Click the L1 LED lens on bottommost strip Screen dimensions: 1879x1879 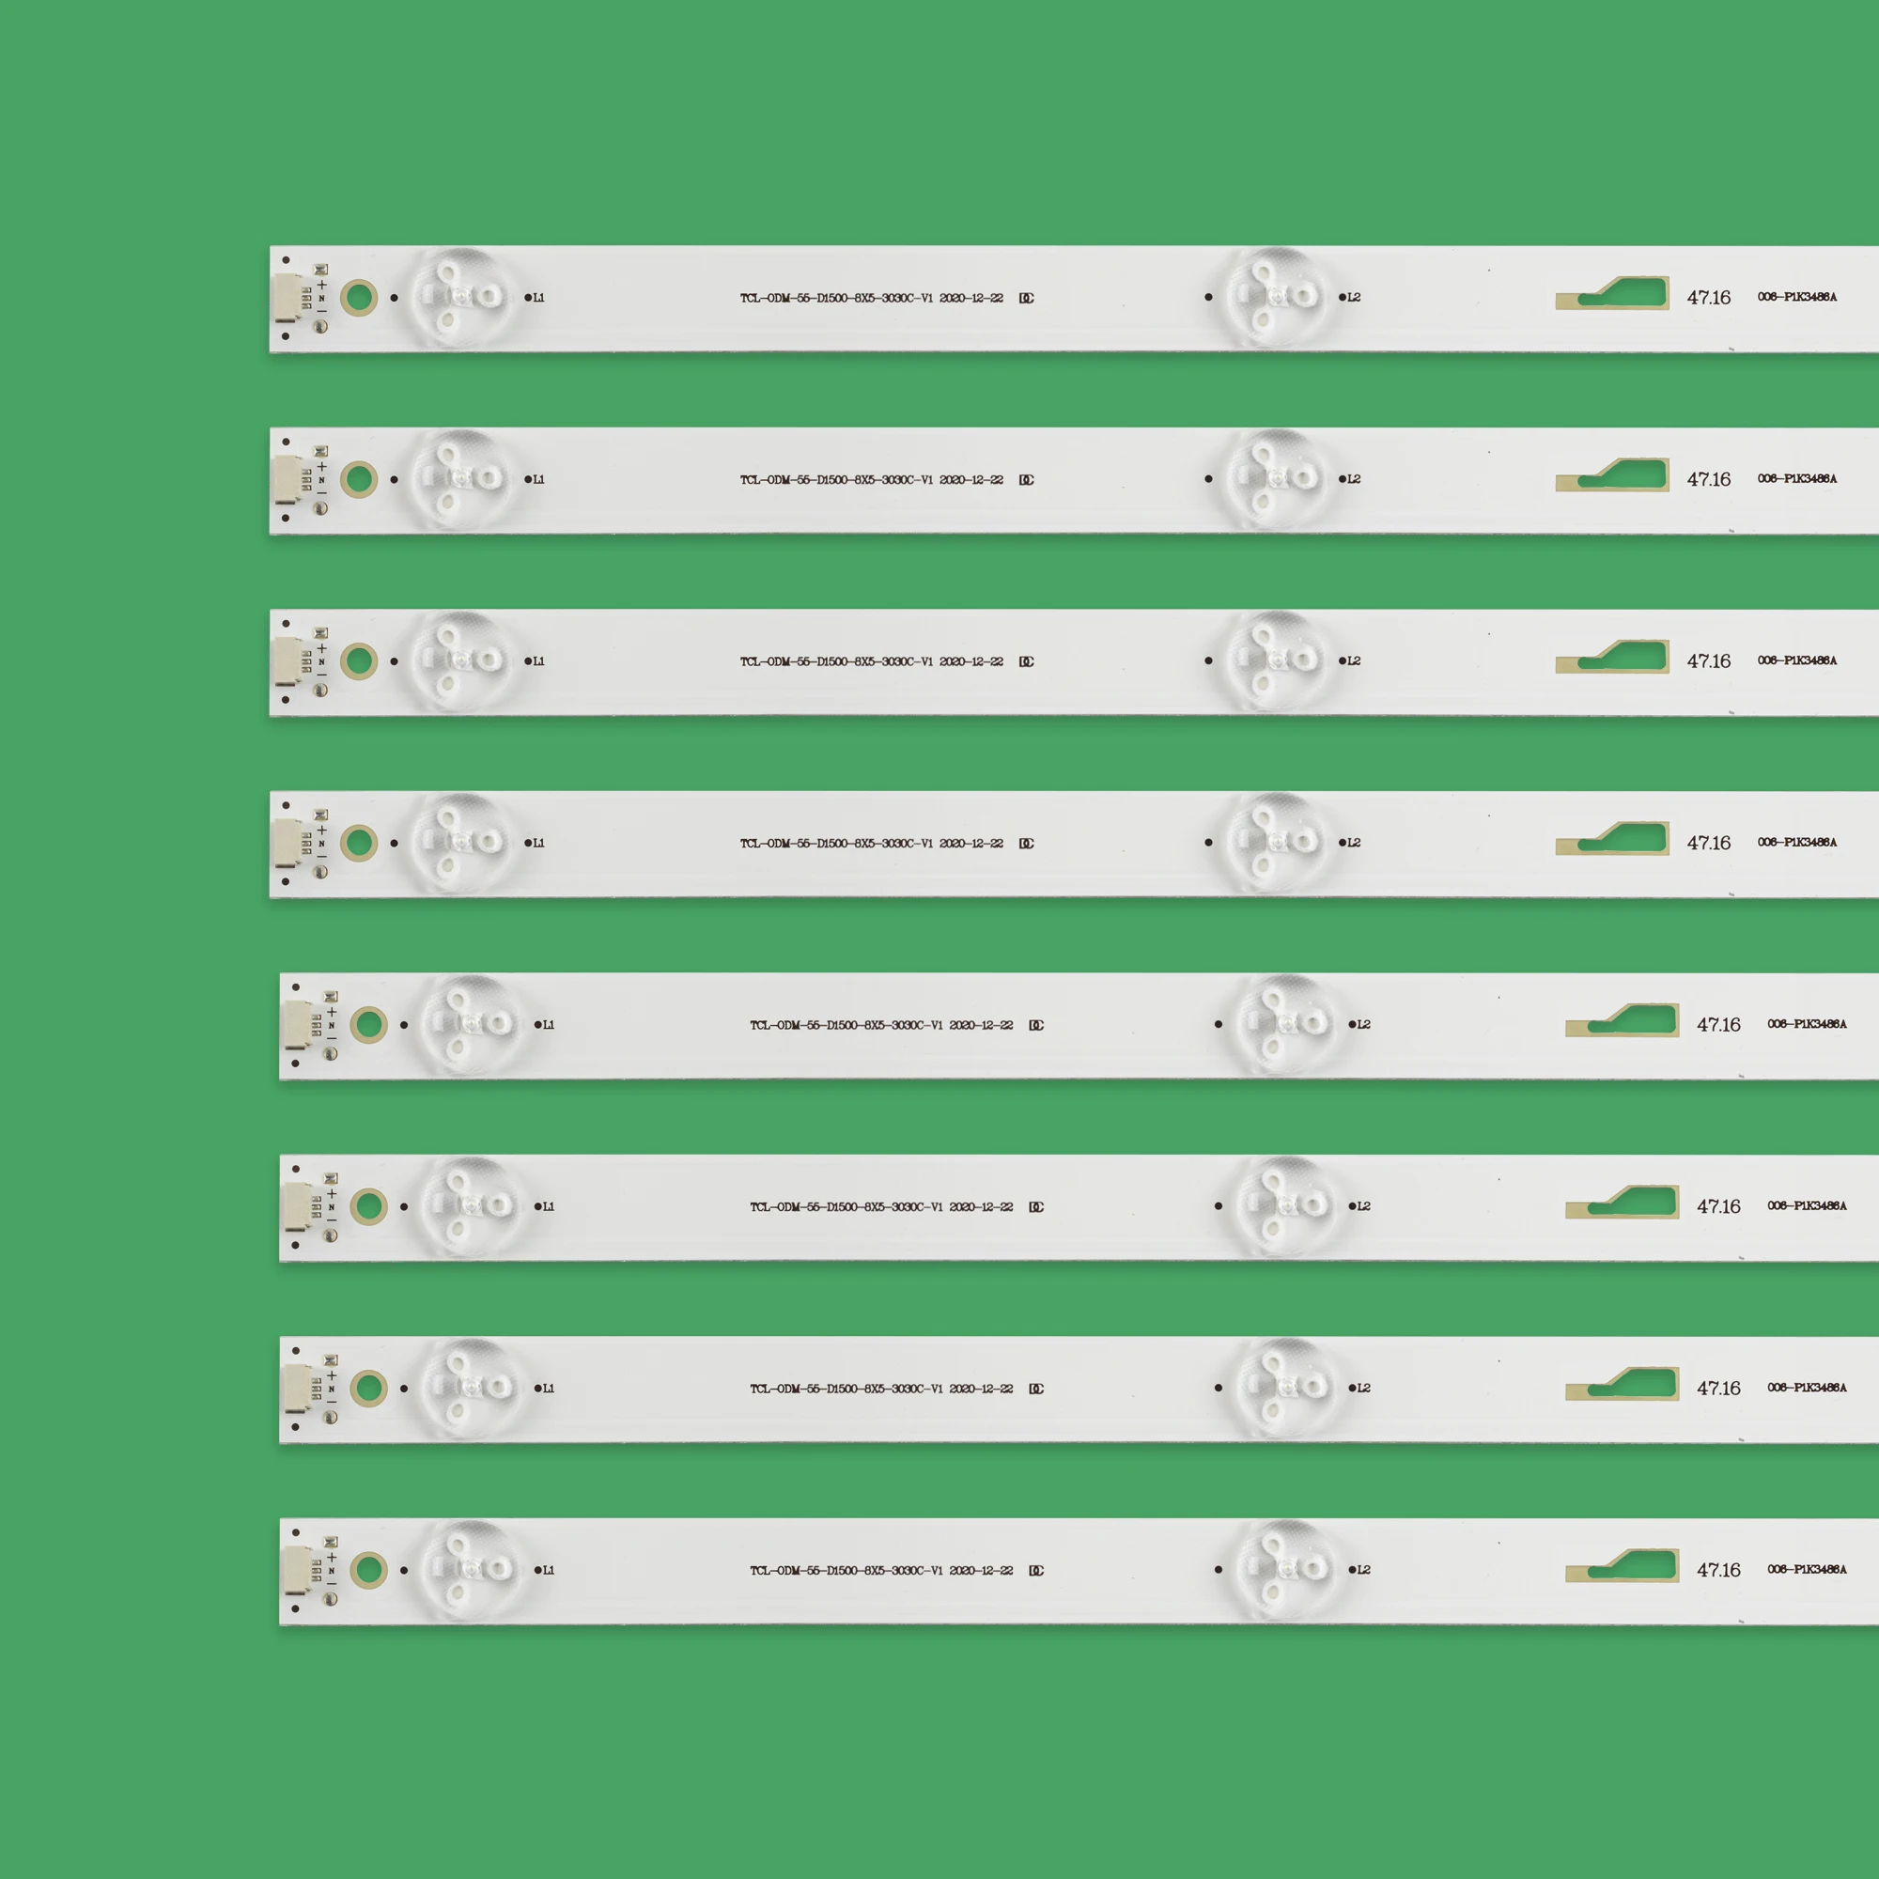point(470,1570)
